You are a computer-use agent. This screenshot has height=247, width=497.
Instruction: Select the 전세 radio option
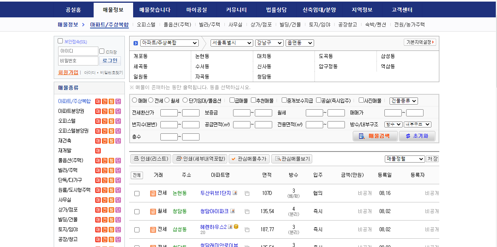(x=151, y=100)
